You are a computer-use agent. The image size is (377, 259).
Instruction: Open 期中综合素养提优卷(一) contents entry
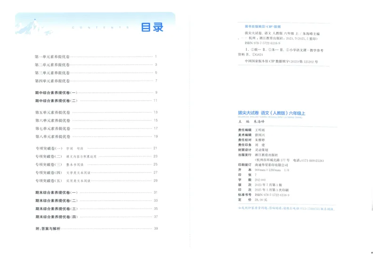[96, 93]
